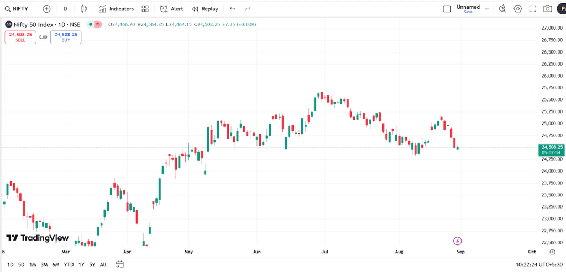Undo the last chart action

click(x=233, y=9)
